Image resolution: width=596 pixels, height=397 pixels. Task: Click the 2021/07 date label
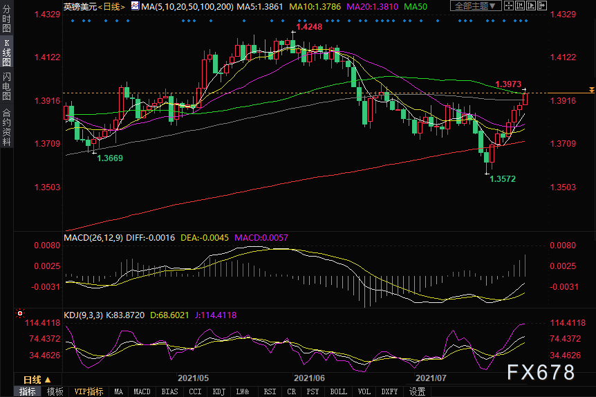click(x=431, y=378)
